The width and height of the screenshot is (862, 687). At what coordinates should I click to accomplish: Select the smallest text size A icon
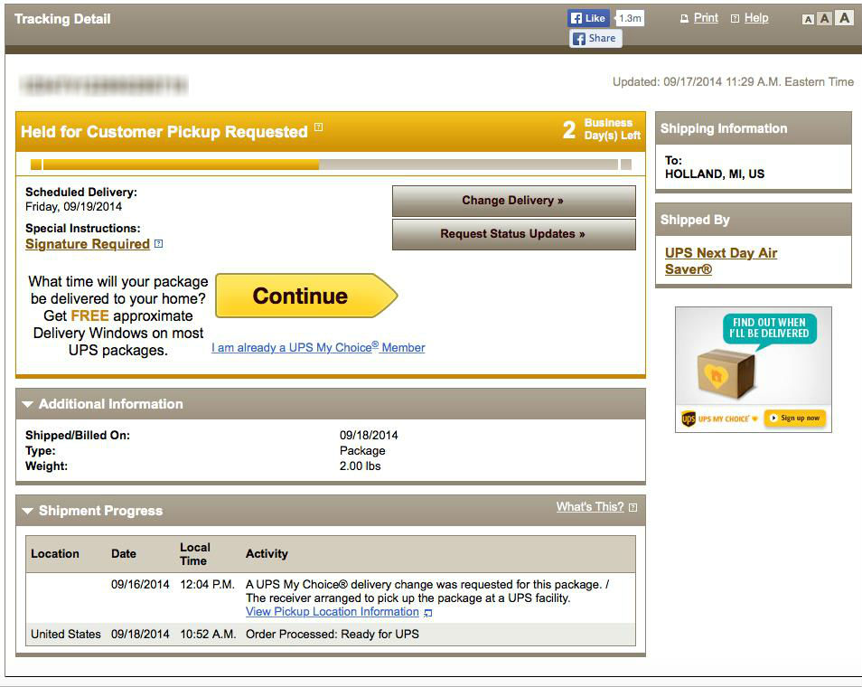point(808,20)
